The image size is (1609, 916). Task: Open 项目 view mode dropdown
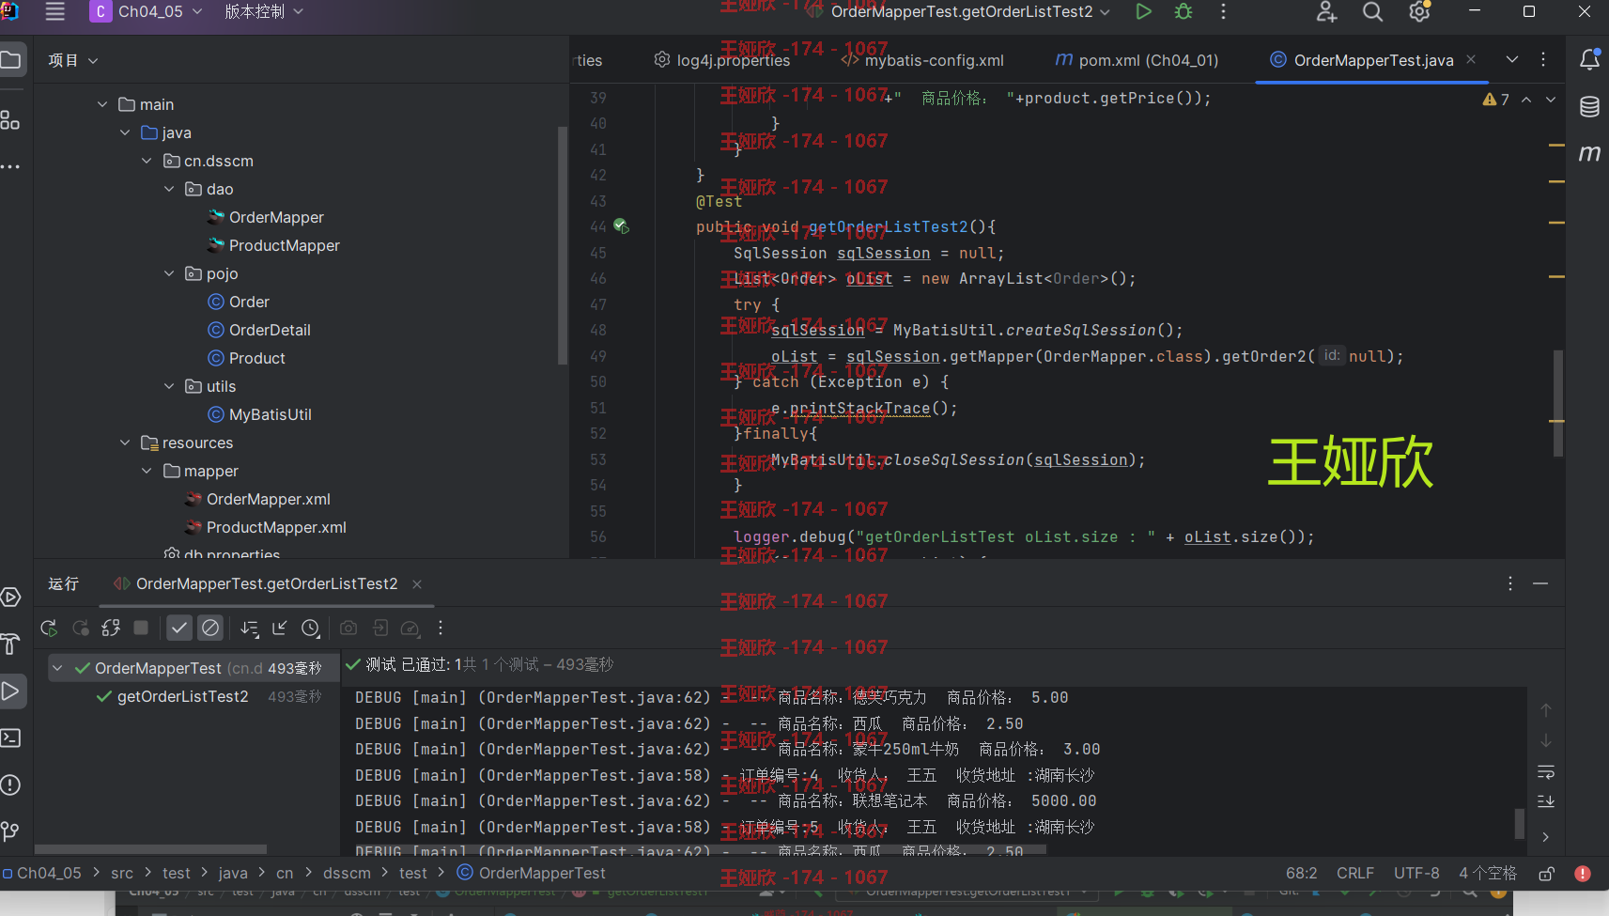click(x=73, y=60)
